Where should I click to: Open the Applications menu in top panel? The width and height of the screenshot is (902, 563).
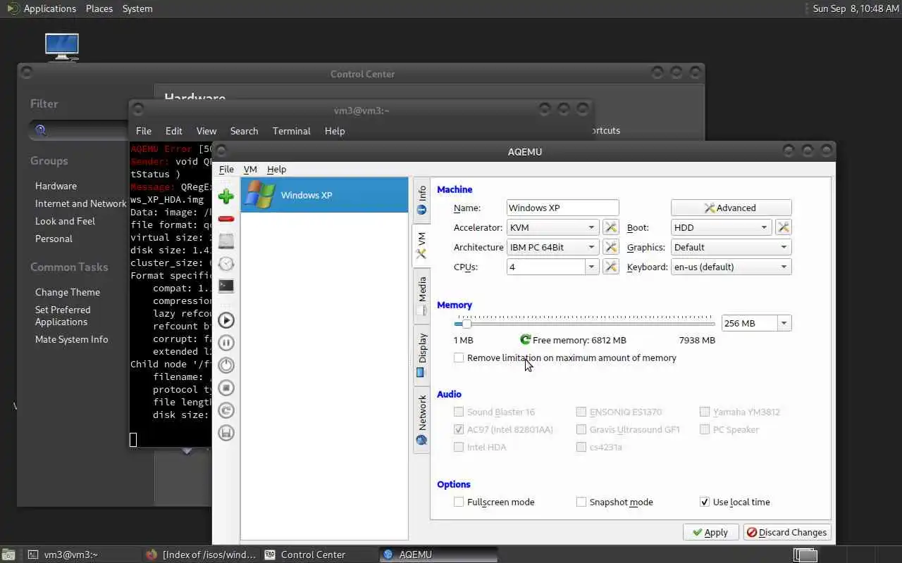click(49, 8)
